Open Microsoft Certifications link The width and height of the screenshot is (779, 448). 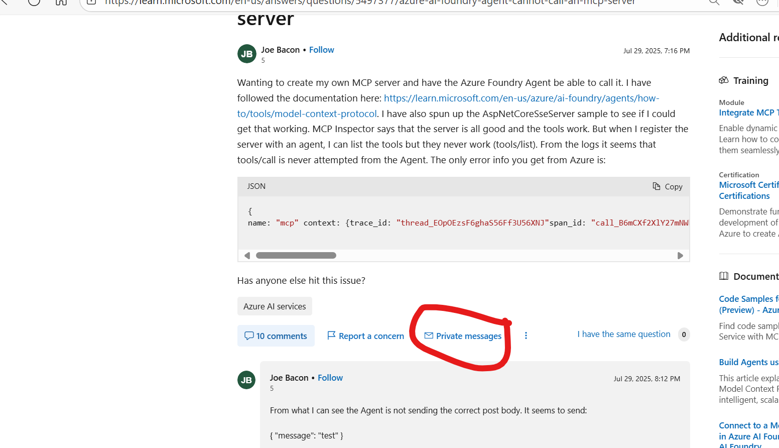(749, 190)
